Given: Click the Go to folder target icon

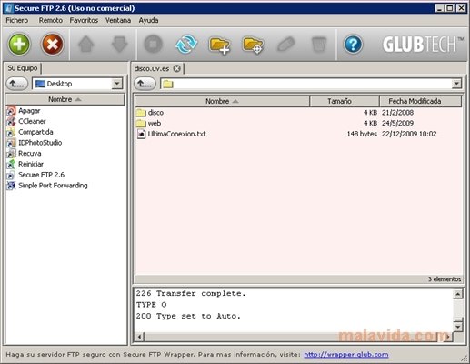Looking at the screenshot, I should tap(253, 45).
